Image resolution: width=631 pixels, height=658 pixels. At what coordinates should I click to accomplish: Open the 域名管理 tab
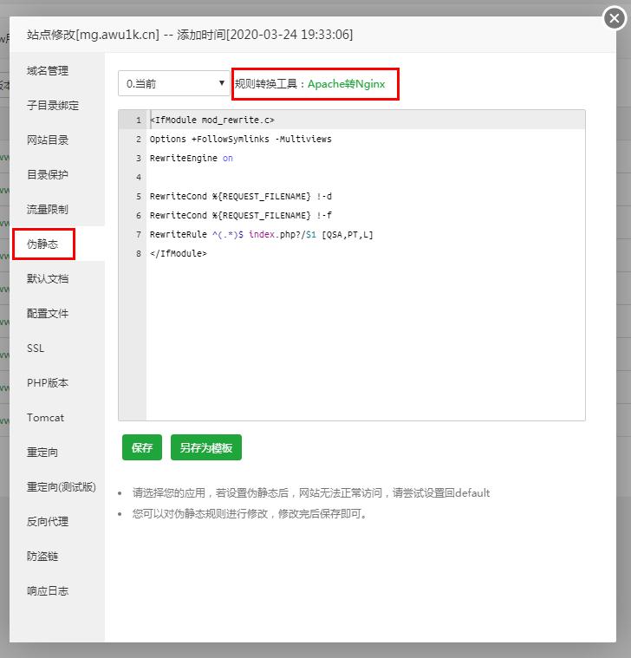tap(48, 71)
